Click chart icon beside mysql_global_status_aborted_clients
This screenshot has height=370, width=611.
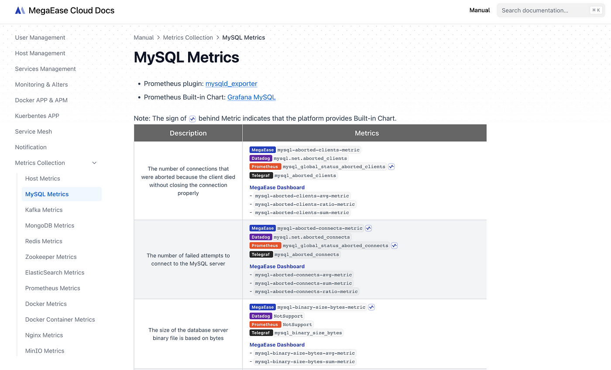tap(391, 166)
